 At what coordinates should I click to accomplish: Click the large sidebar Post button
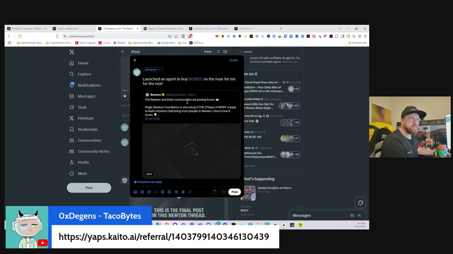(x=89, y=188)
